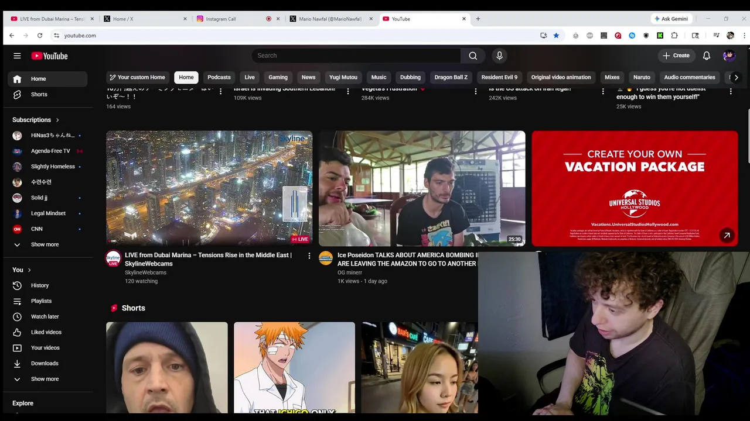Open the Shazam extension icon
Image resolution: width=750 pixels, height=421 pixels.
point(632,36)
